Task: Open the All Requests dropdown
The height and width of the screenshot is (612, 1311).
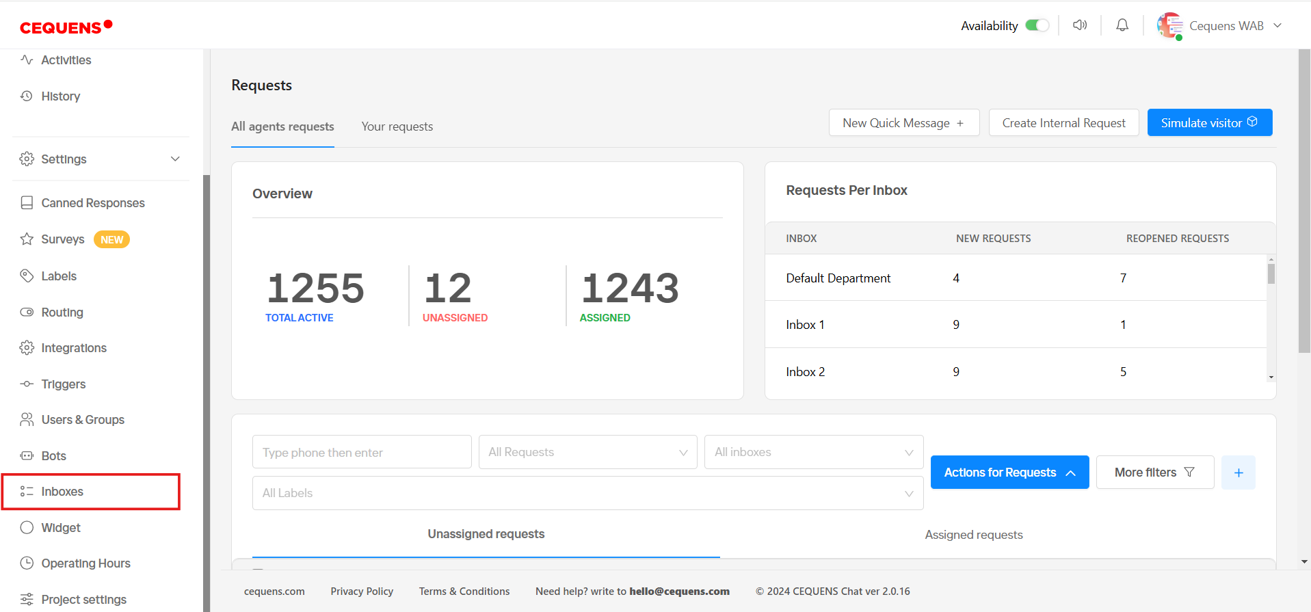Action: click(588, 452)
